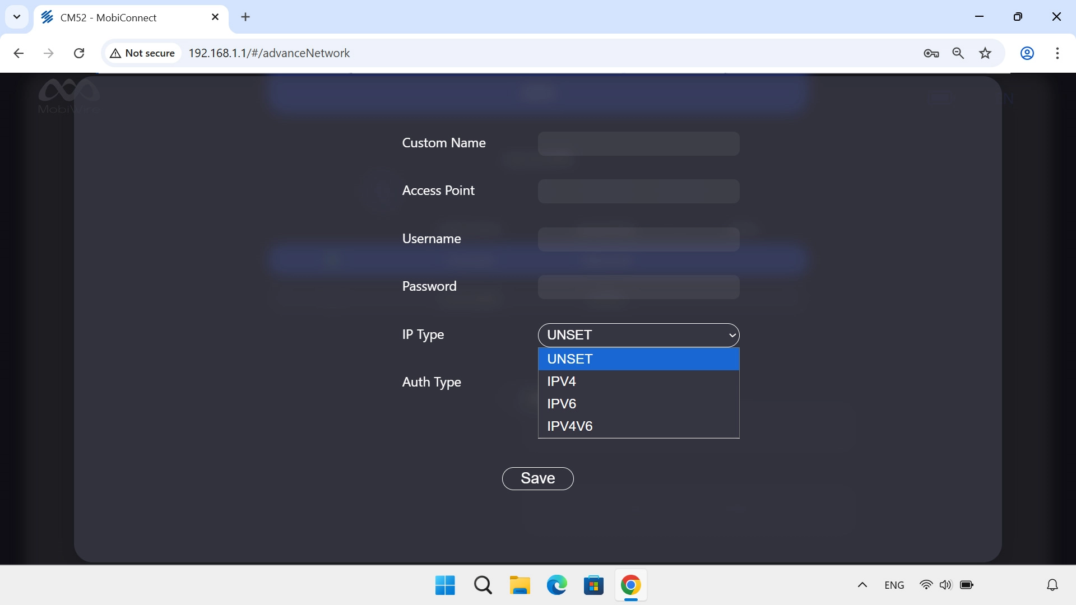The width and height of the screenshot is (1076, 605).
Task: Expand the hidden icons chevron in the tray
Action: (x=862, y=585)
